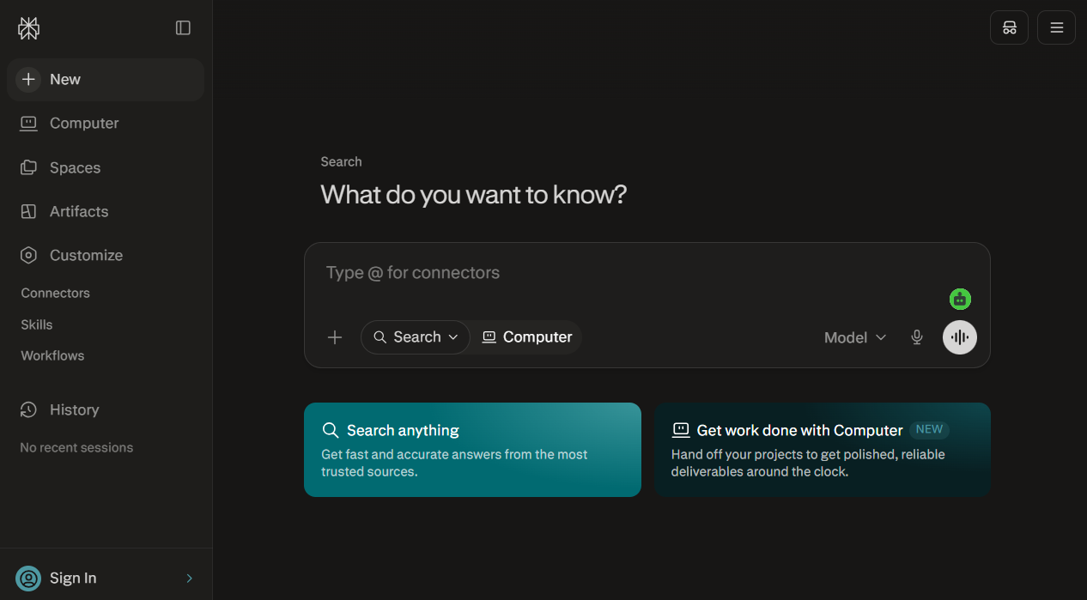Screen dimensions: 1087x600
Task: Start a New thread from the sidebar
Action: (x=106, y=80)
